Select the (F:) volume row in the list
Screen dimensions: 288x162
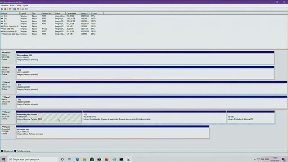(48, 21)
